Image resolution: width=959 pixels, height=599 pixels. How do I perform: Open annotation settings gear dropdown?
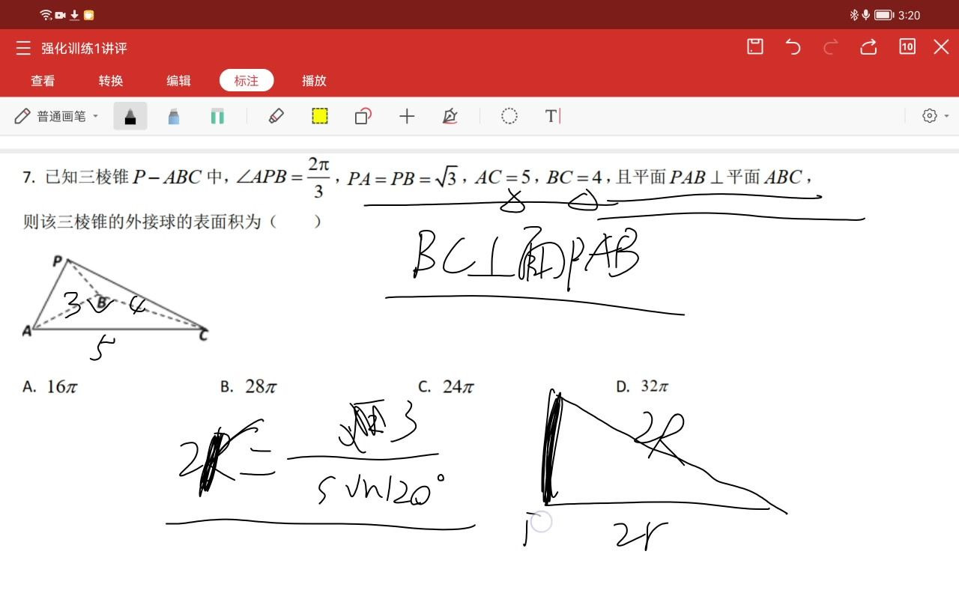point(935,116)
